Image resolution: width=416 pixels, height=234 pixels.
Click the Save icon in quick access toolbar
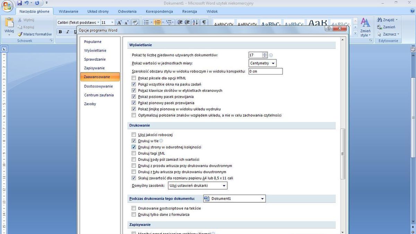tap(19, 3)
